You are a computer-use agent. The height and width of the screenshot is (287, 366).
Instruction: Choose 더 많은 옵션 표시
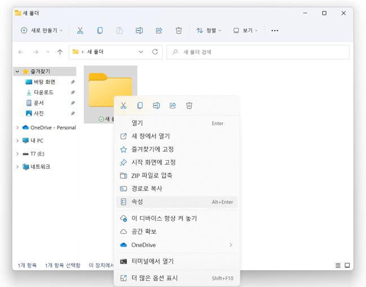click(x=177, y=278)
